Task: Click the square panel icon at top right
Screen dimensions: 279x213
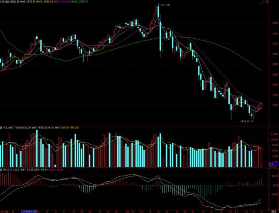Action: (266, 2)
